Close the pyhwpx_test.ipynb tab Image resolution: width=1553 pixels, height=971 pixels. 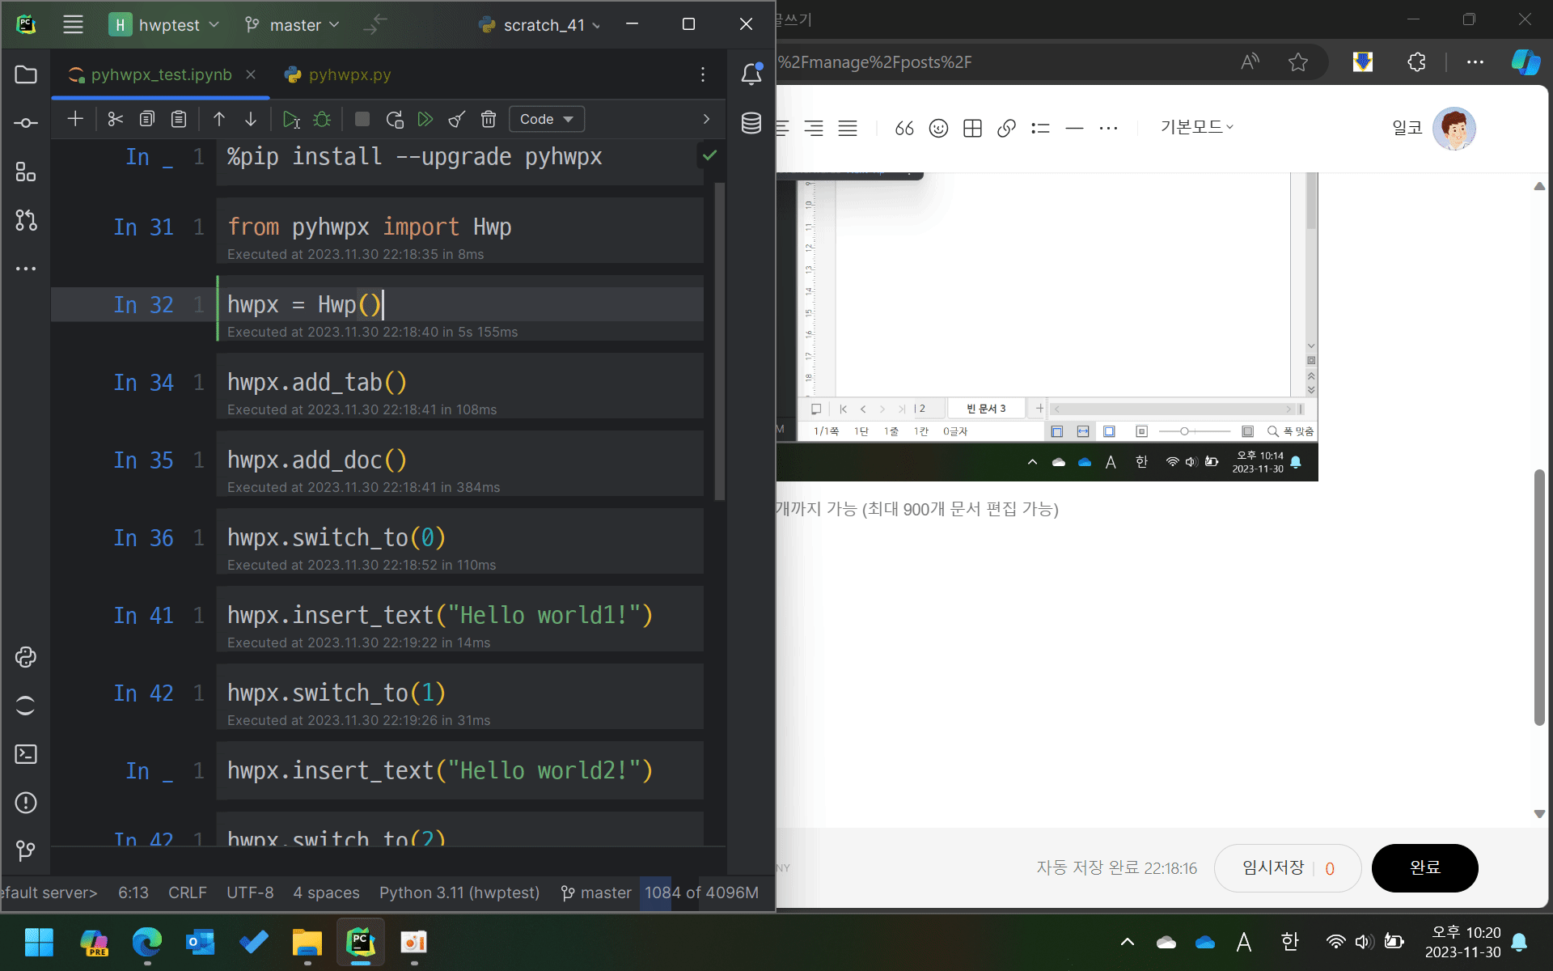[x=251, y=74]
